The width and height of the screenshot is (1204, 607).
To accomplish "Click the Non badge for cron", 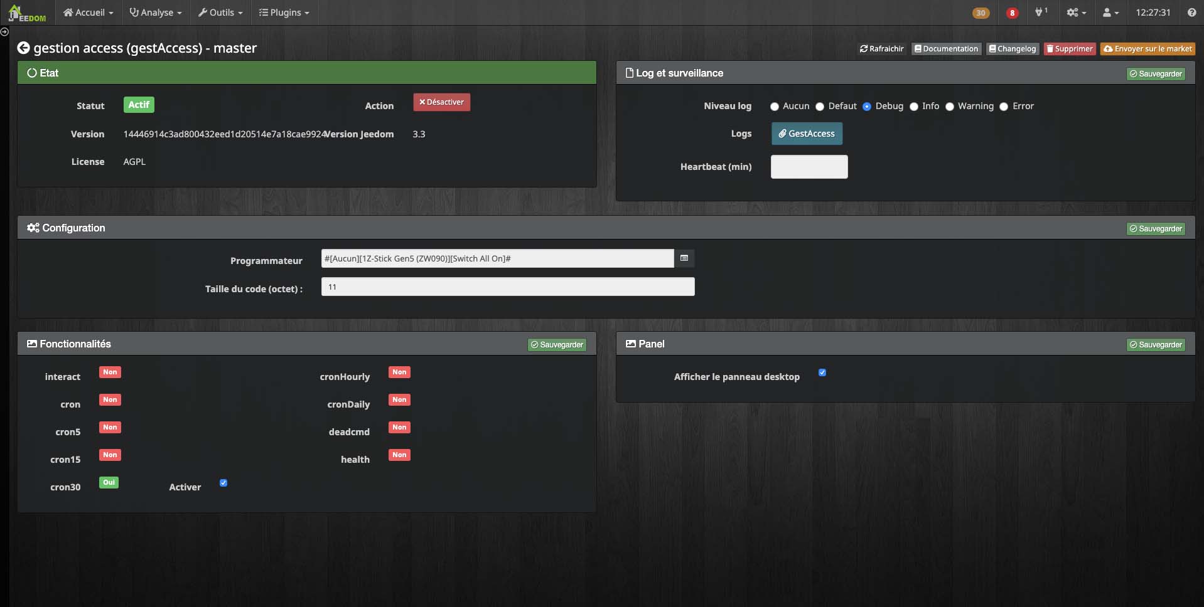I will click(x=110, y=400).
